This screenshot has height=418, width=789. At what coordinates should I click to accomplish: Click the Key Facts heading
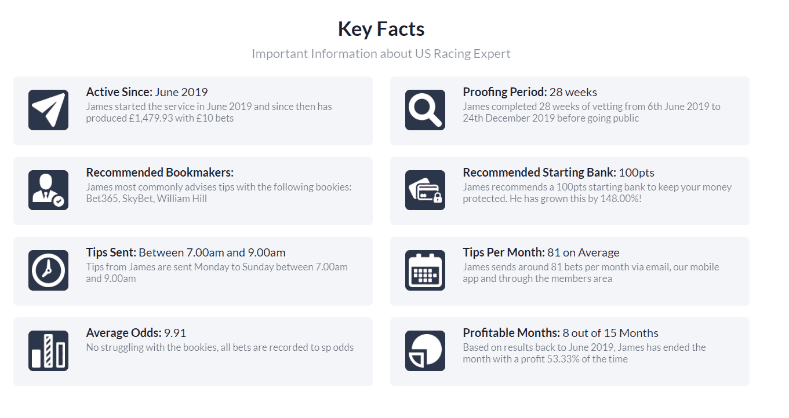381,29
